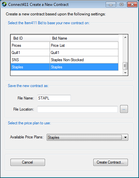139x178 pixels.
Task: Select the Quill1 bid row
Action: (64, 53)
